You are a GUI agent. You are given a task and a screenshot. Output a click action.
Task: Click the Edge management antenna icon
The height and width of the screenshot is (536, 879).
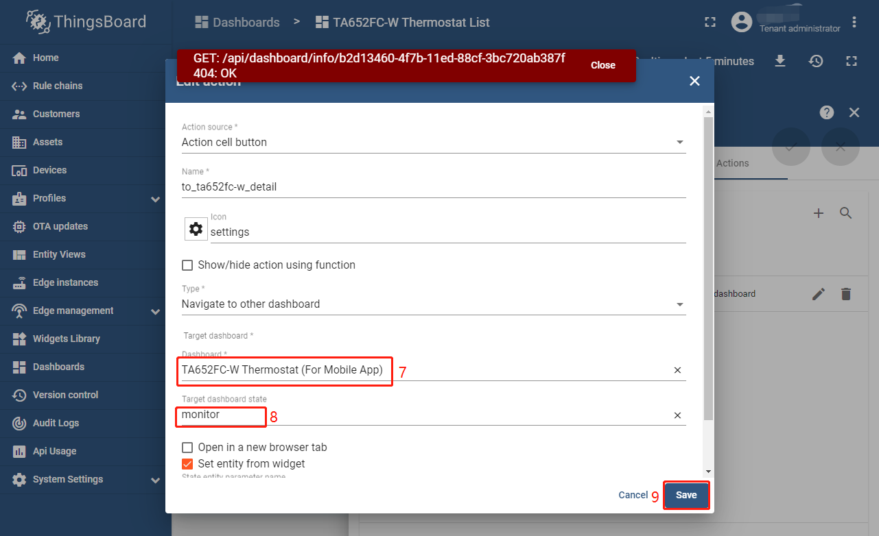point(20,310)
